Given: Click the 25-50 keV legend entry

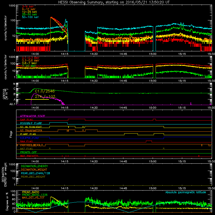Looking at the screenshot, I should click(x=30, y=15).
